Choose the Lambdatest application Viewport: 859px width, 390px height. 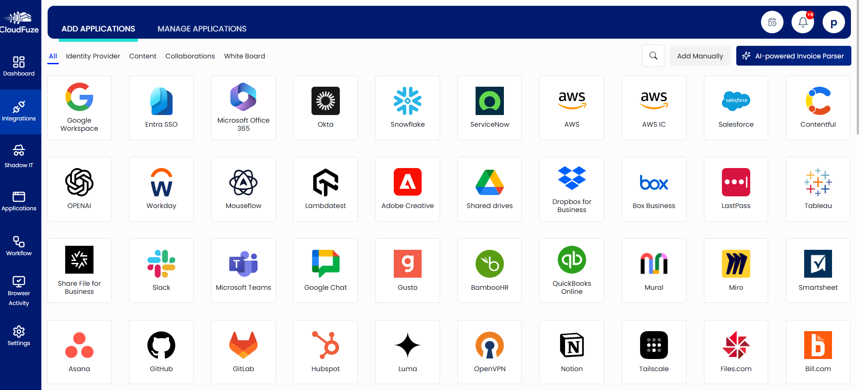[x=325, y=189]
